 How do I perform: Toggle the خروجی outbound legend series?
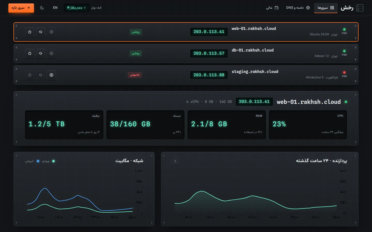pos(32,161)
